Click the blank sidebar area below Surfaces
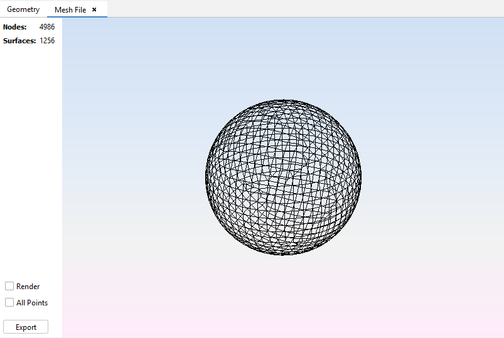504x338 pixels. (31, 157)
